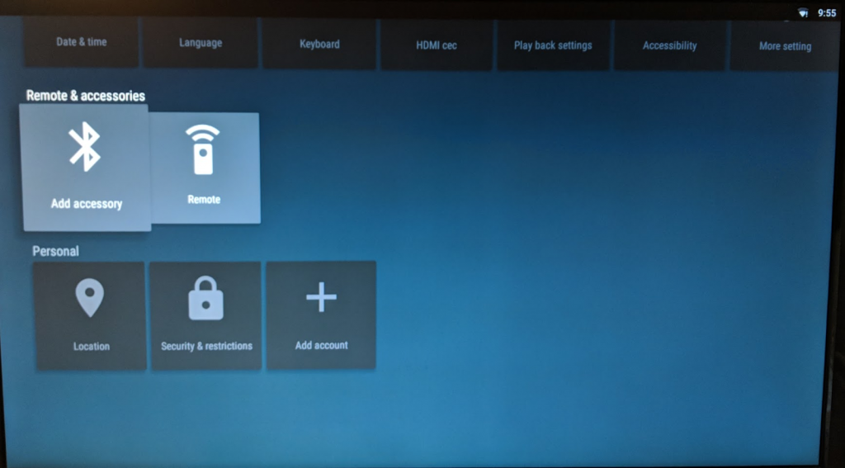Select the Remote control icon tile
This screenshot has height=468, width=845.
point(205,168)
